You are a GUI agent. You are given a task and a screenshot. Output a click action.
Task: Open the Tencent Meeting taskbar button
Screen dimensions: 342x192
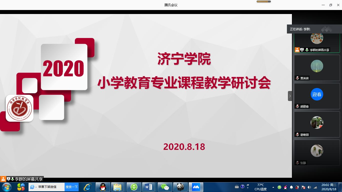pyautogui.click(x=196, y=187)
